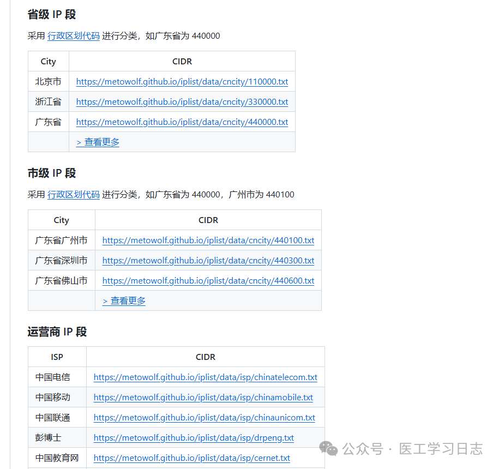Open the drpeng.txt link for 彭博士
Viewport: 499px width, 469px height.
click(194, 438)
